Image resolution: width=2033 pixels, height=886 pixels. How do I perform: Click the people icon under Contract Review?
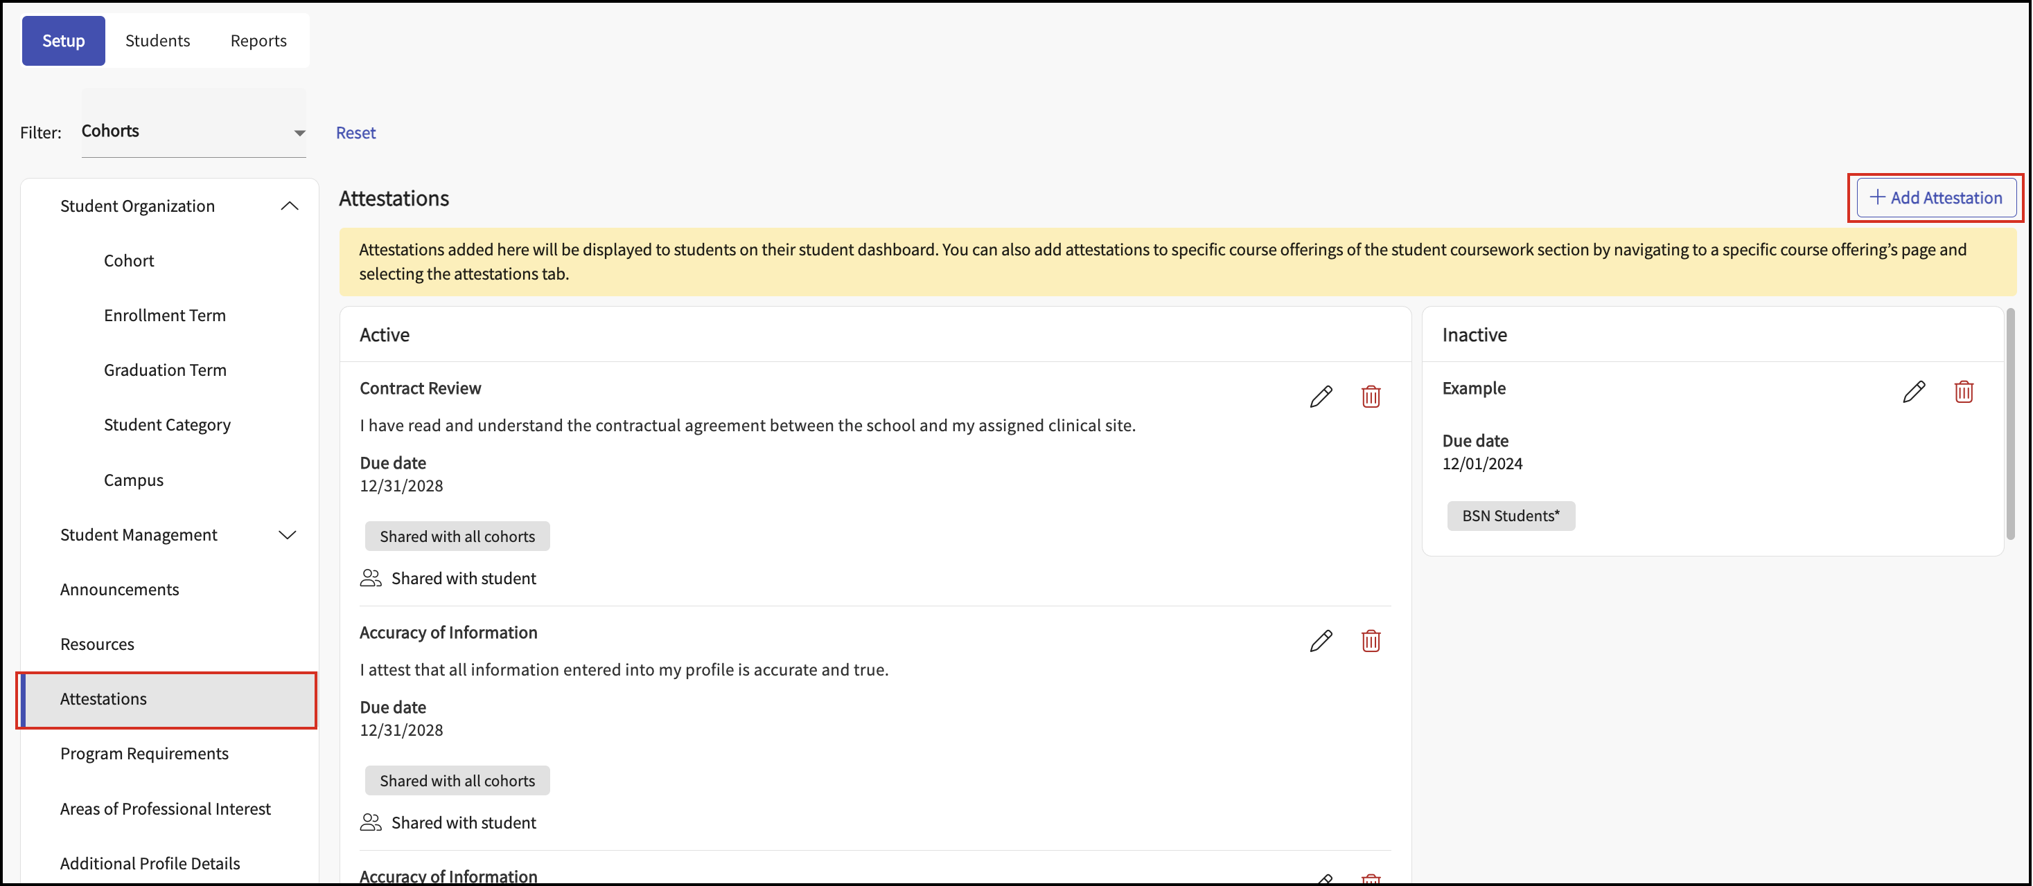pyautogui.click(x=370, y=578)
